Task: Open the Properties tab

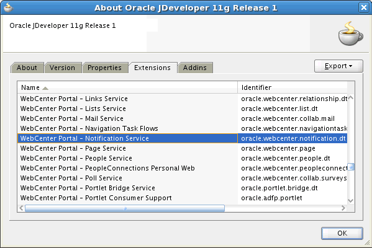Action: [x=104, y=68]
